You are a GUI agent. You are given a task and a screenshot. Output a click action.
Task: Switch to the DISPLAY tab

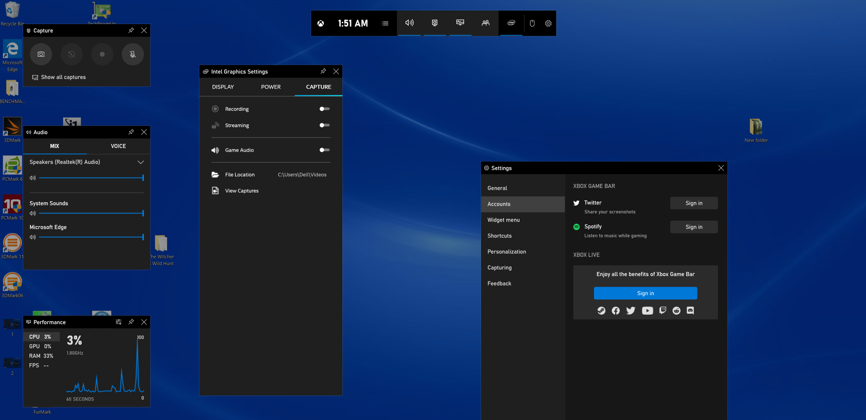(x=223, y=87)
